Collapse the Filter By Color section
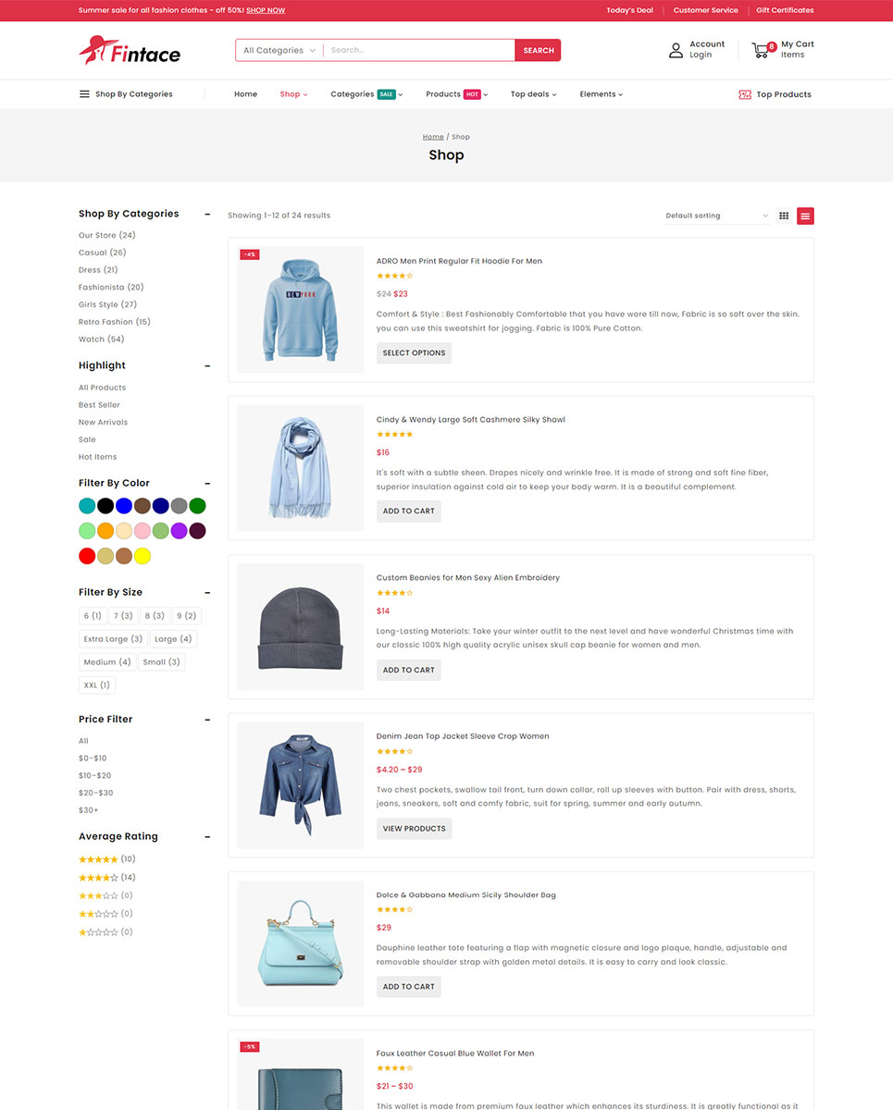Image resolution: width=893 pixels, height=1110 pixels. 207,484
